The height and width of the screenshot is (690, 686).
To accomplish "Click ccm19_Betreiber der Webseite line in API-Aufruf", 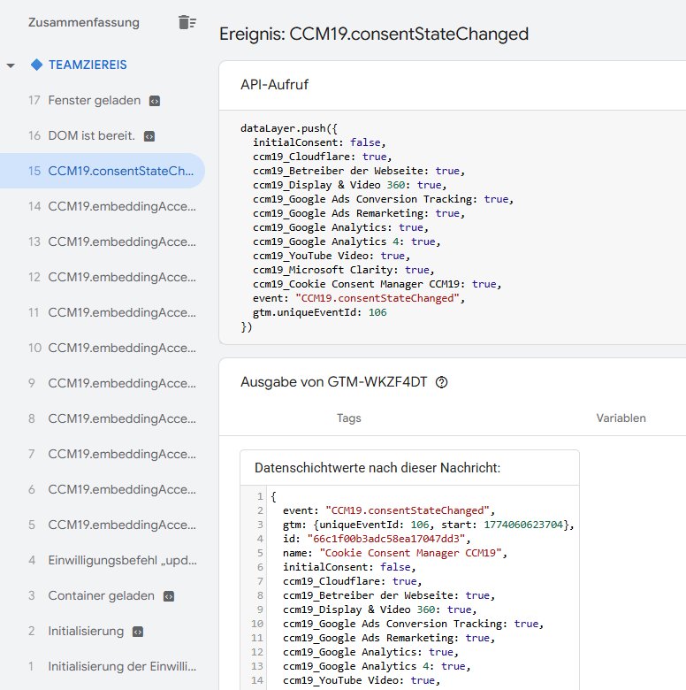I will [359, 171].
